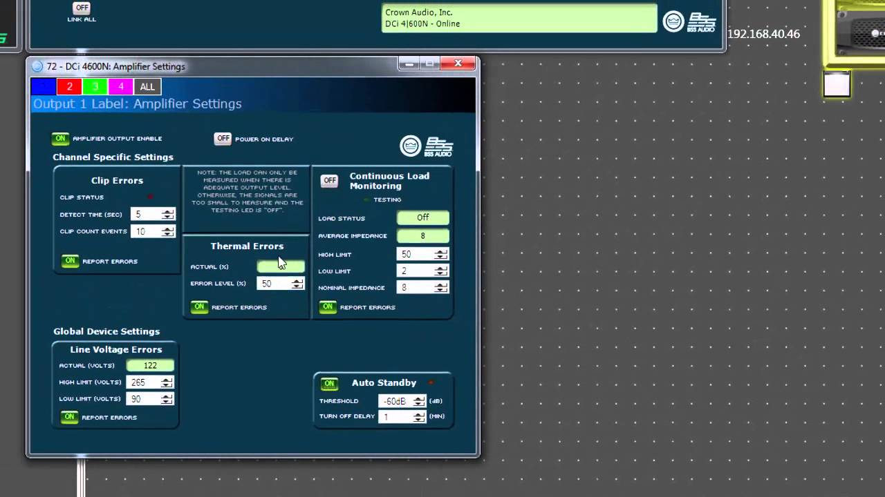The width and height of the screenshot is (885, 497).
Task: Turn off Thermal Errors report errors
Action: [199, 306]
